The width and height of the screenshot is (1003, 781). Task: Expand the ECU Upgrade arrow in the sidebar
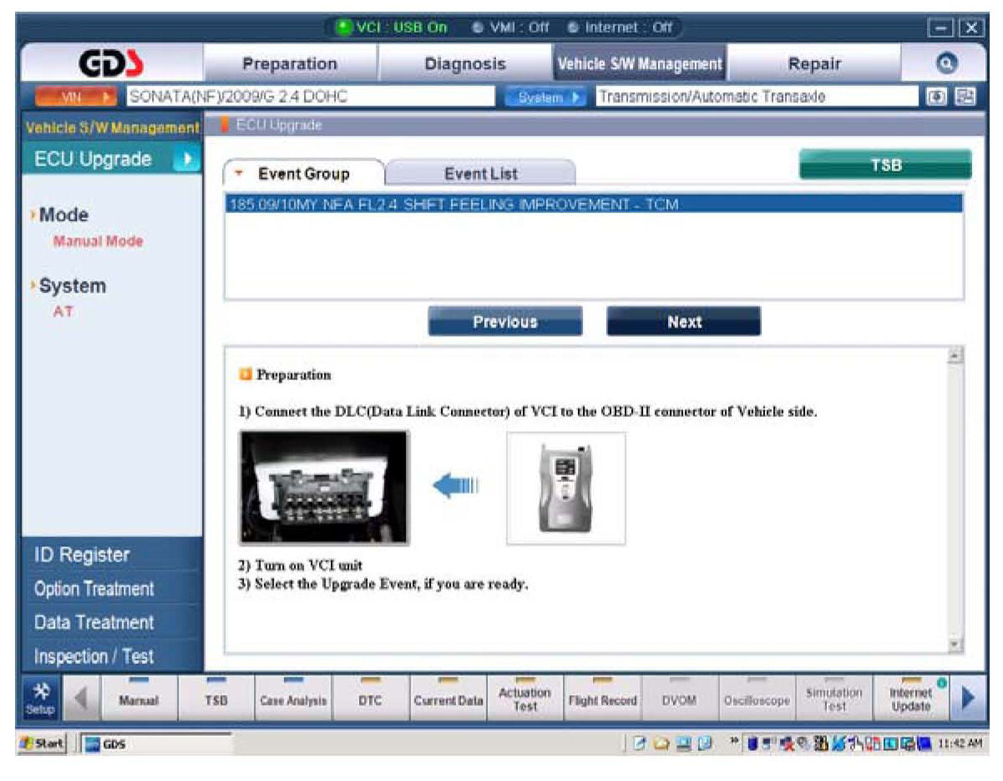(186, 160)
